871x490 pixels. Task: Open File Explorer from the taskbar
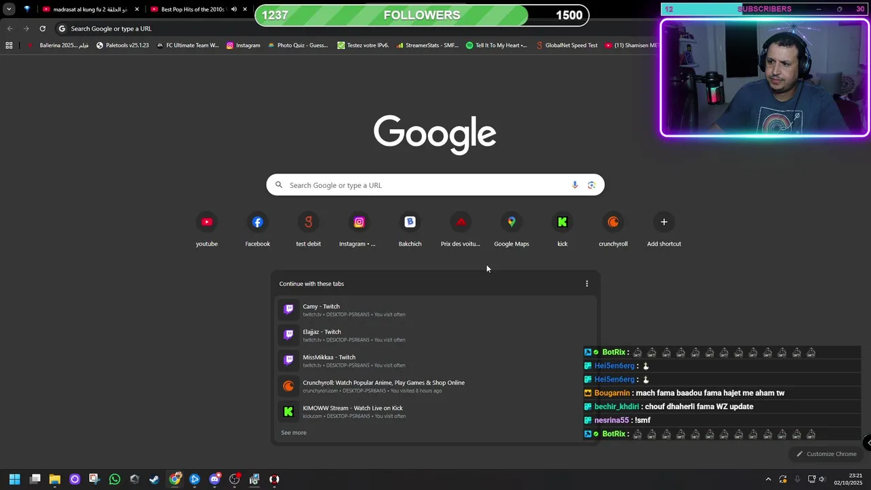click(x=55, y=479)
